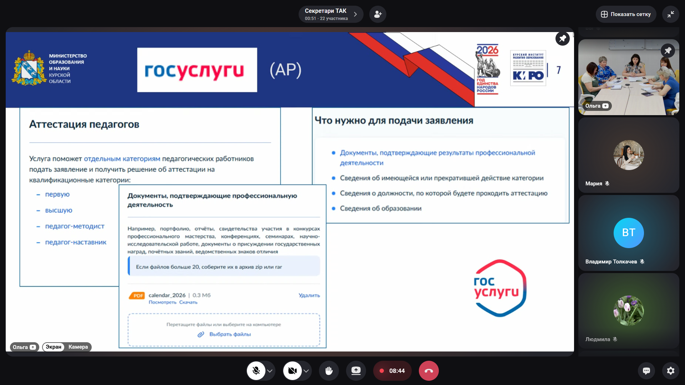Viewport: 685px width, 385px height.
Task: Collapse fullscreen with the shrink arrows icon
Action: [x=670, y=14]
